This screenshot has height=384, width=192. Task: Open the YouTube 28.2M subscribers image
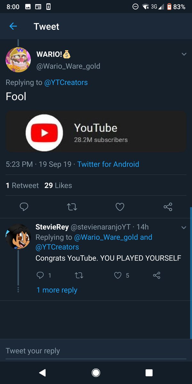coord(96,132)
